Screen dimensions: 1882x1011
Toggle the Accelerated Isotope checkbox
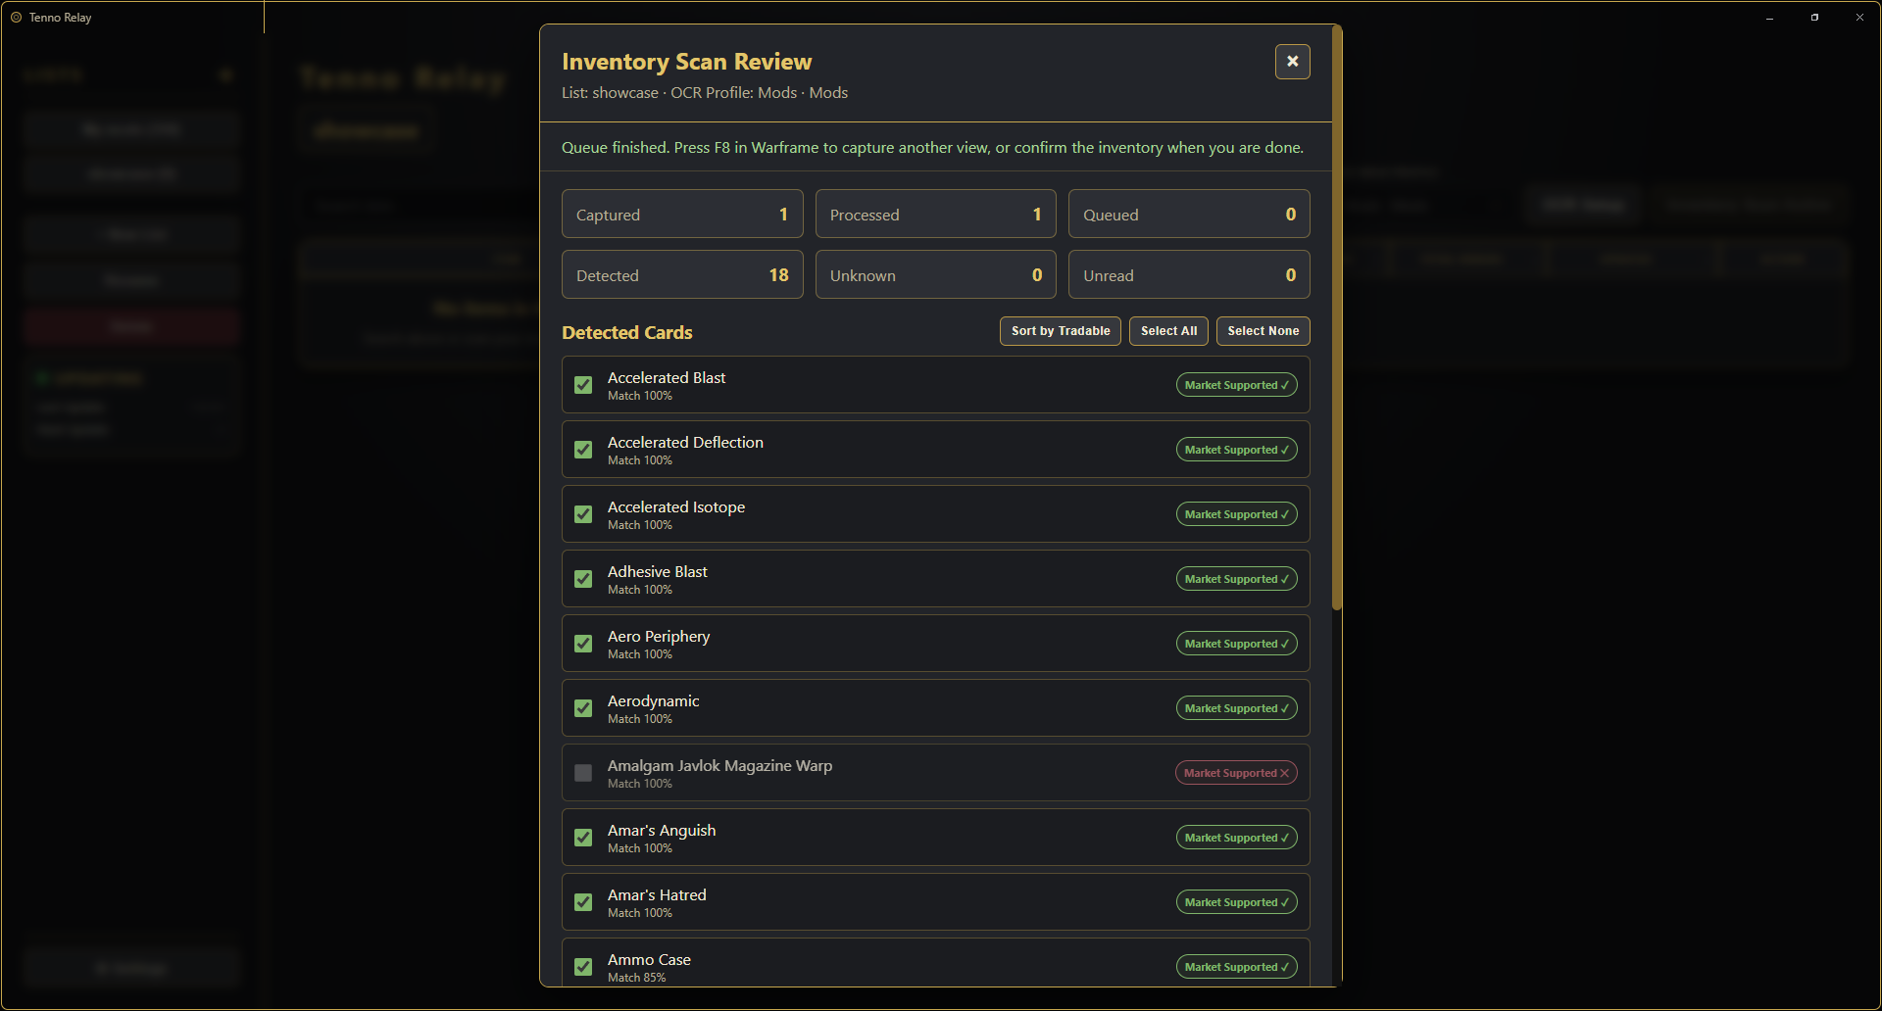[x=583, y=514]
